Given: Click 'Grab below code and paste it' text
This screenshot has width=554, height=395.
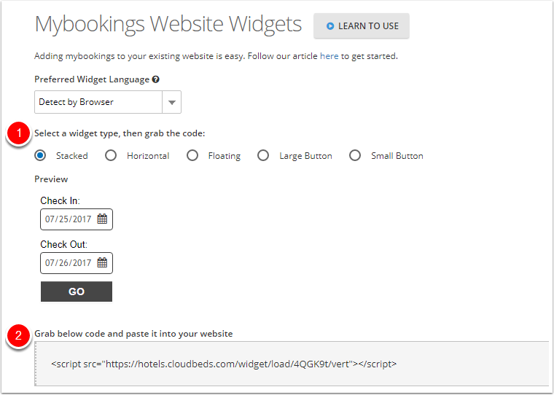Looking at the screenshot, I should (x=96, y=334).
